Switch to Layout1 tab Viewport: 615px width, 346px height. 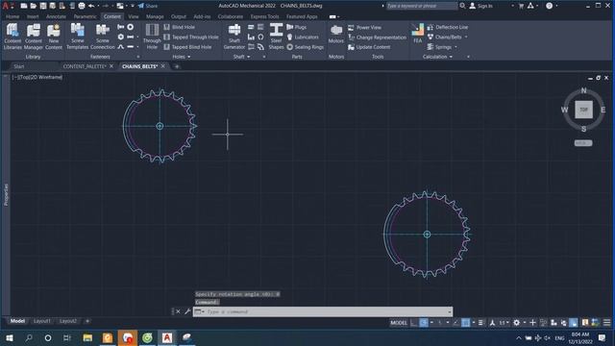click(42, 321)
